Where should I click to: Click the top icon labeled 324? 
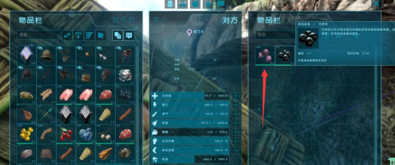tap(182, 4)
